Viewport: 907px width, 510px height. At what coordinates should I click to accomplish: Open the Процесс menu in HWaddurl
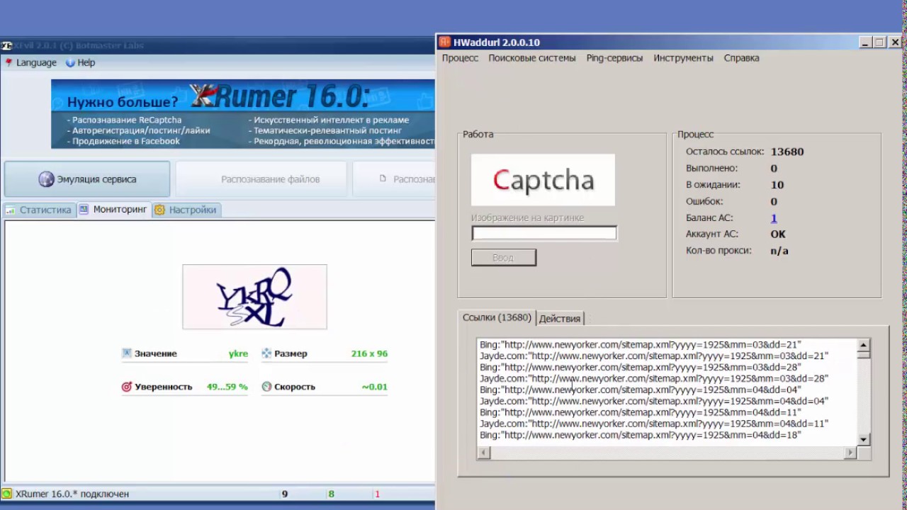coord(460,58)
